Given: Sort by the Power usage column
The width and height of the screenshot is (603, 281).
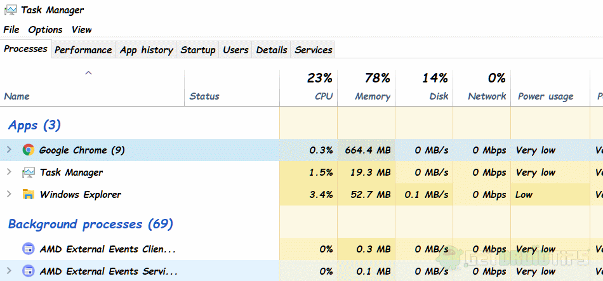Looking at the screenshot, I should pyautogui.click(x=545, y=96).
